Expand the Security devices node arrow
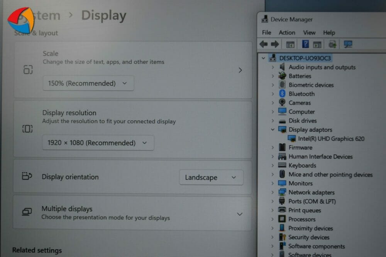Image resolution: width=386 pixels, height=257 pixels. pos(272,237)
